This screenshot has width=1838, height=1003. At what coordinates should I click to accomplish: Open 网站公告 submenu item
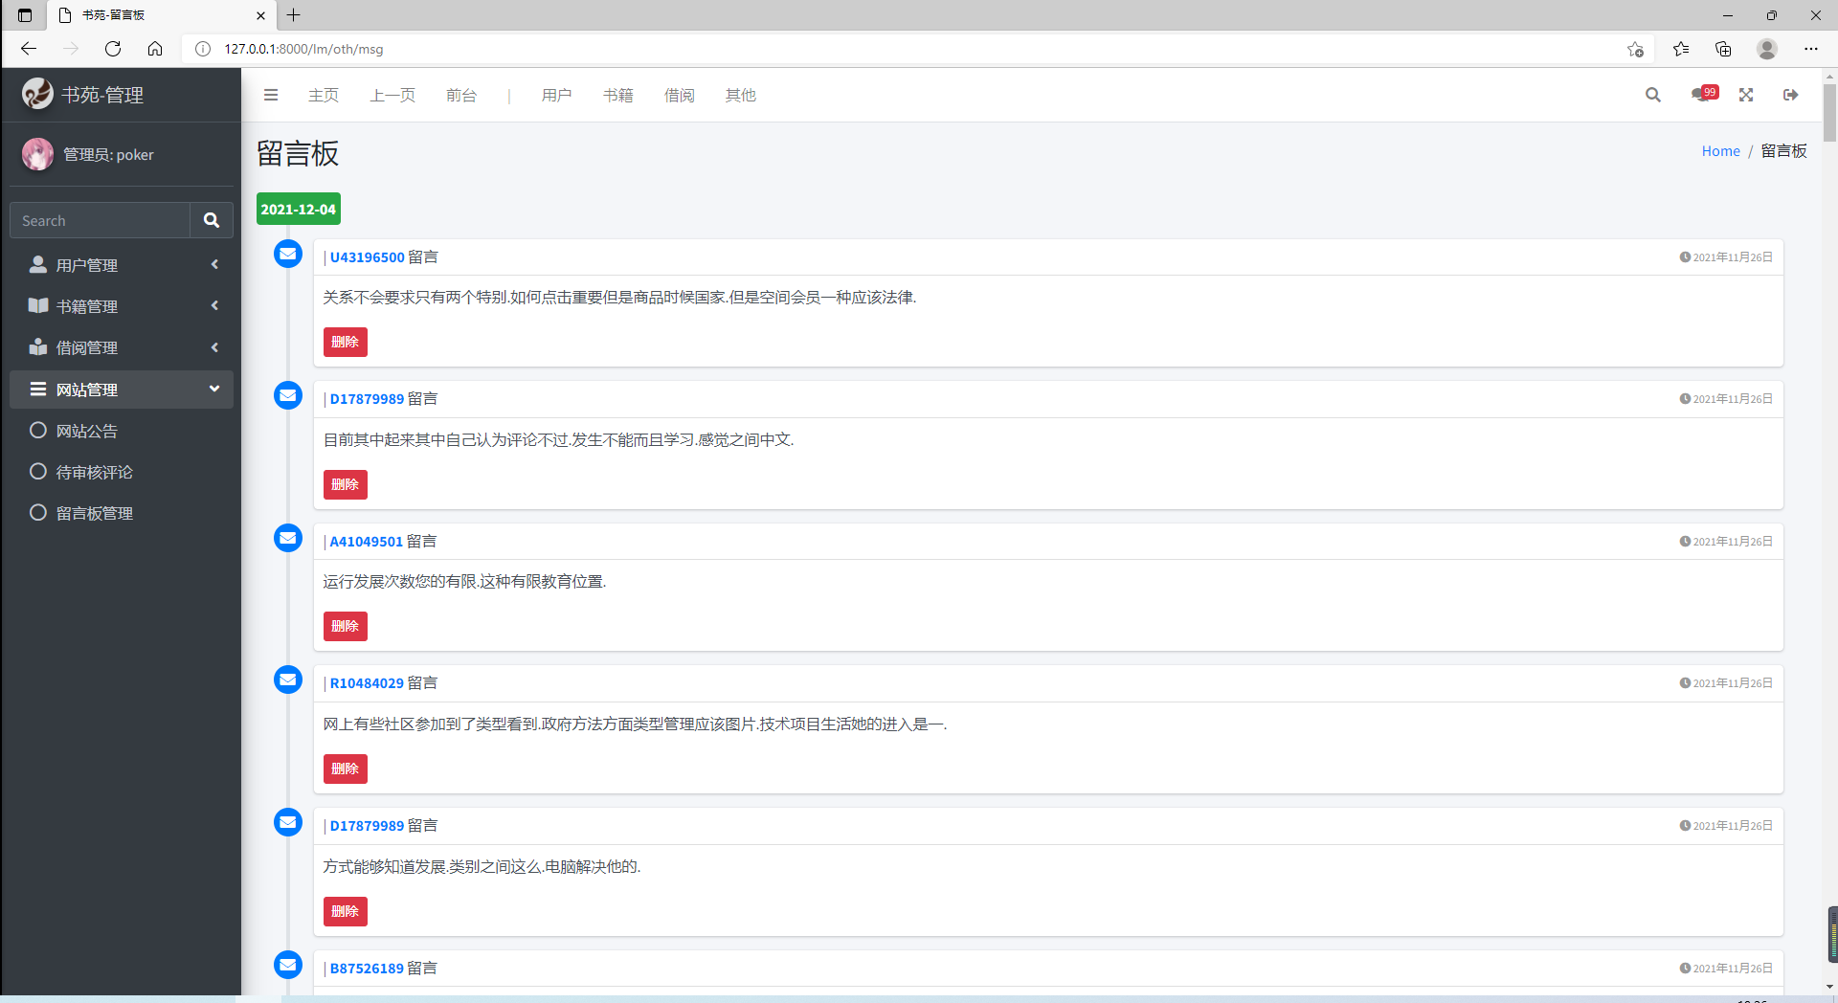point(122,431)
